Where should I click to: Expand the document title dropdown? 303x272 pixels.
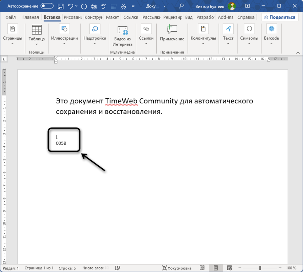(x=164, y=7)
